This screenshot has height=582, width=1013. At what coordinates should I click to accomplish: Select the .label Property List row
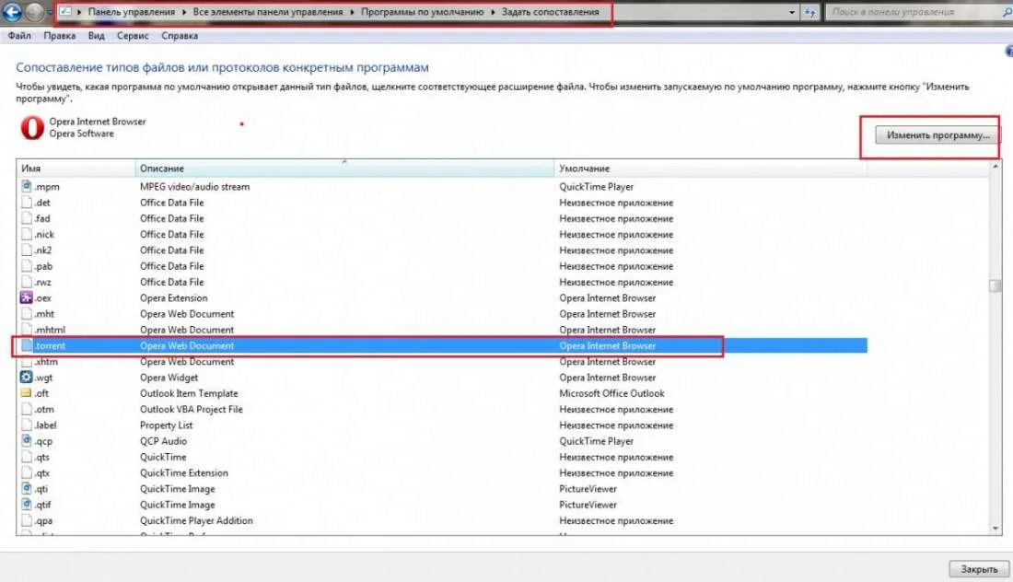(442, 425)
